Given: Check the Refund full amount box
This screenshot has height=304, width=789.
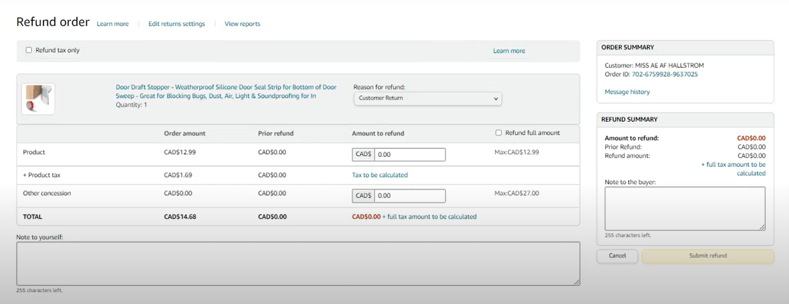Looking at the screenshot, I should 499,133.
